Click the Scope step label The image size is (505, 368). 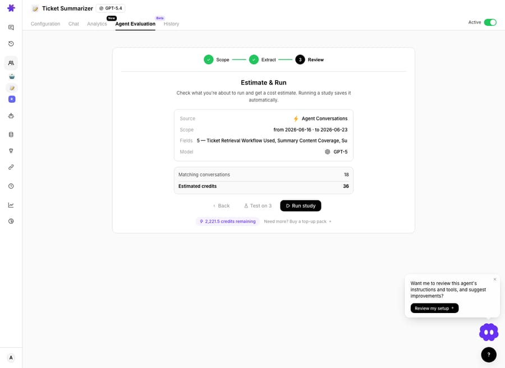(223, 59)
